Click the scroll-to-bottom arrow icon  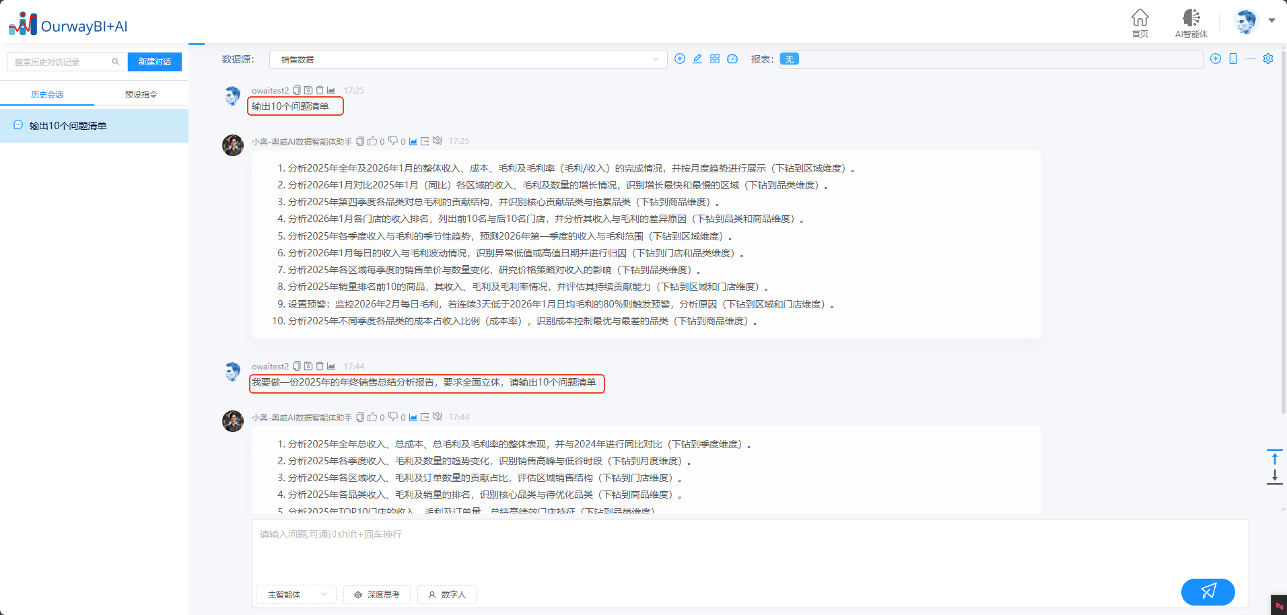click(x=1274, y=476)
